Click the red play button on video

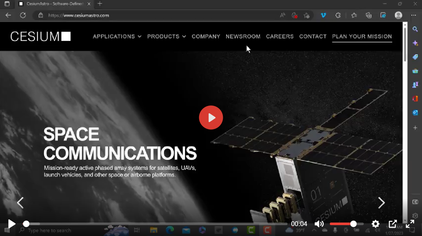point(211,118)
